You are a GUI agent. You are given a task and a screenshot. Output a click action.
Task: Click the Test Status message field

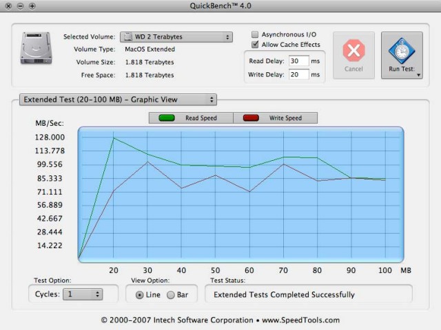pos(309,294)
